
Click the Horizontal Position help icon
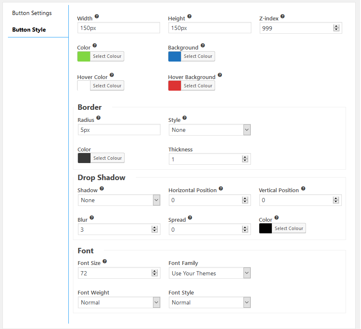pos(221,188)
